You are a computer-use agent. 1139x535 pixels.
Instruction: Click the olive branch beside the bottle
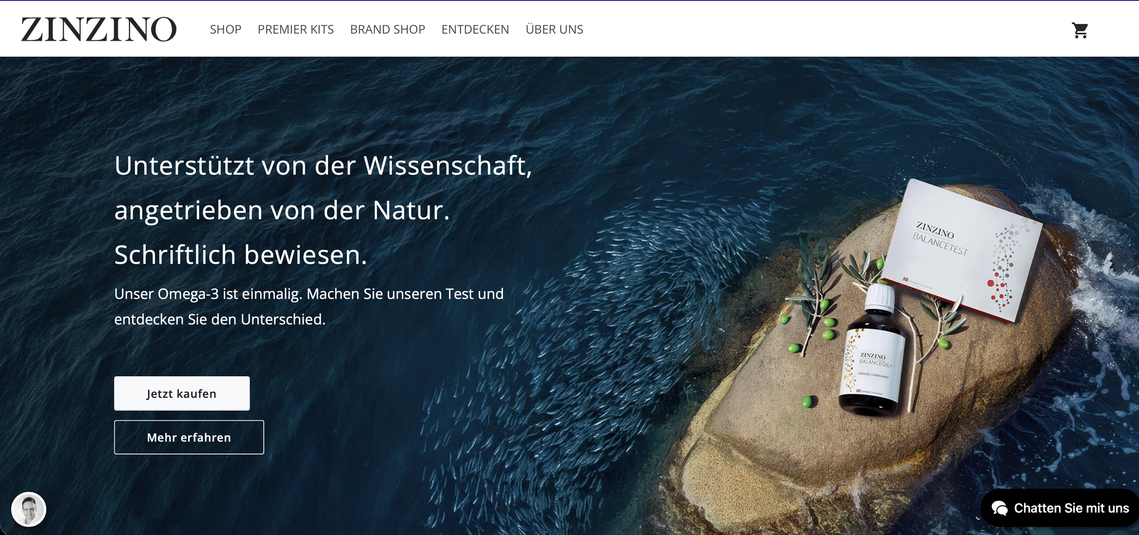(x=813, y=291)
